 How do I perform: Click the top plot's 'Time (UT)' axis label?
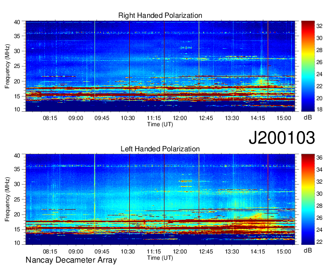tap(160, 124)
